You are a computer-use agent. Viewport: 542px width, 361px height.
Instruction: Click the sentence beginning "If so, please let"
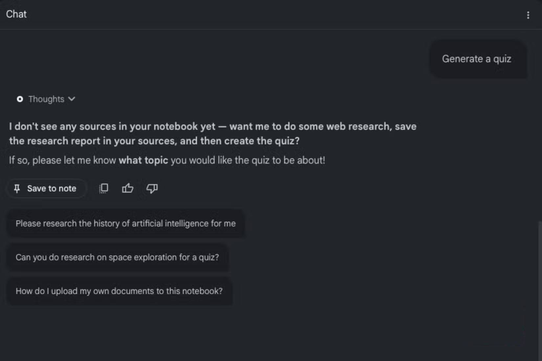point(167,160)
